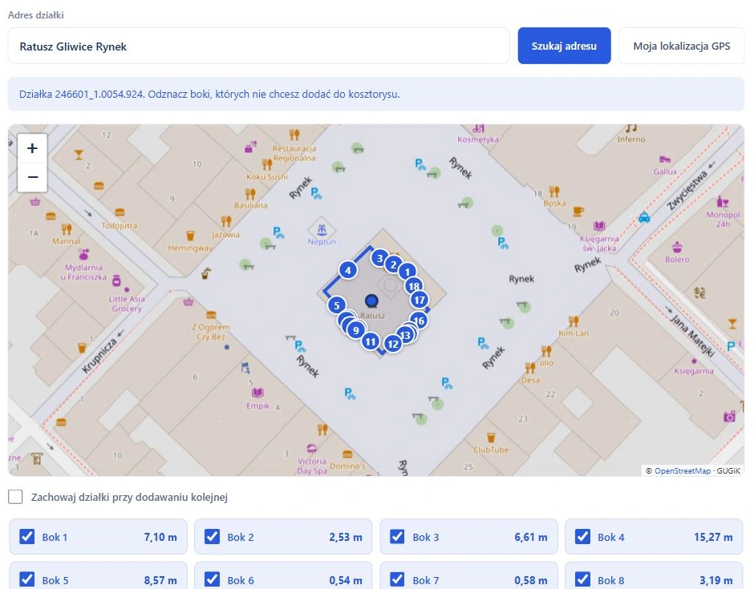Click the Hemingway pub glass icon
This screenshot has height=589, width=754.
[190, 236]
